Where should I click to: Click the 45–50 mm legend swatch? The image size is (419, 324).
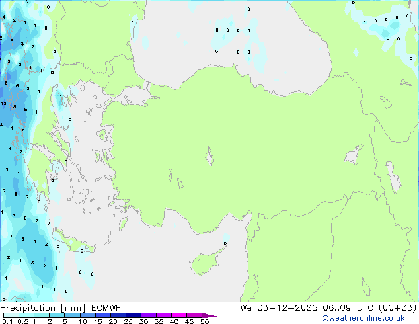click(194, 315)
